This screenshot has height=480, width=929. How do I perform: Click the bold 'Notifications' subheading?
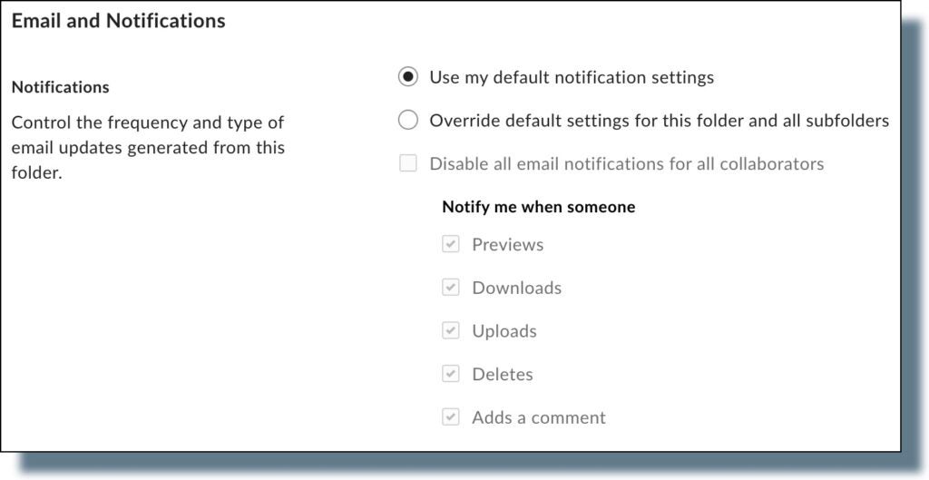coord(60,87)
